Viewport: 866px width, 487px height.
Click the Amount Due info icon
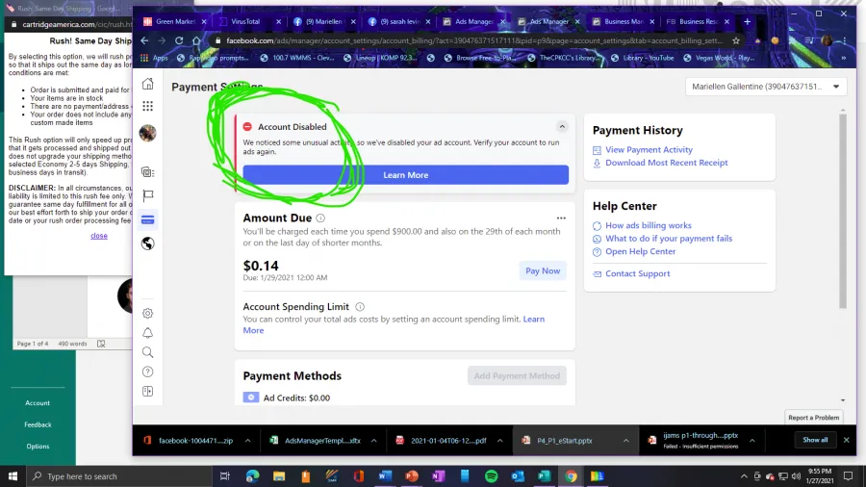pyautogui.click(x=320, y=218)
